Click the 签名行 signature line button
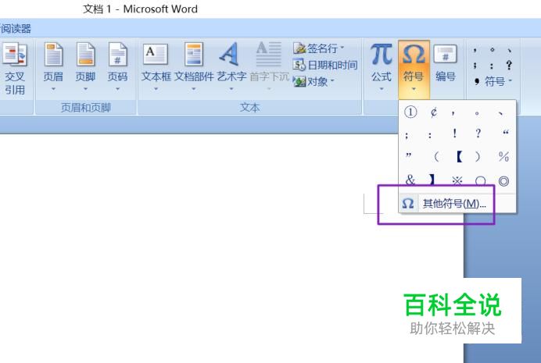541x363 pixels. 315,48
